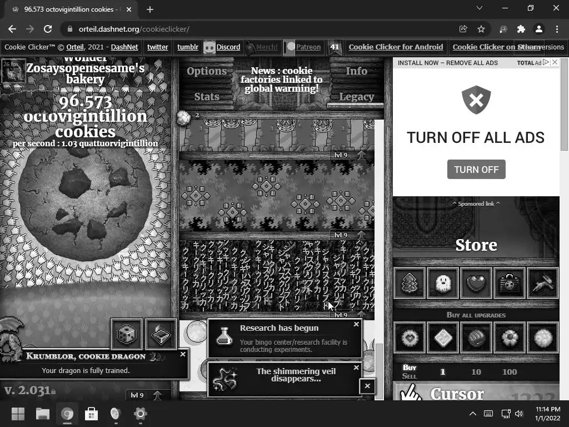Viewport: 569px width, 427px height.
Task: Reload the page
Action: pos(48,29)
